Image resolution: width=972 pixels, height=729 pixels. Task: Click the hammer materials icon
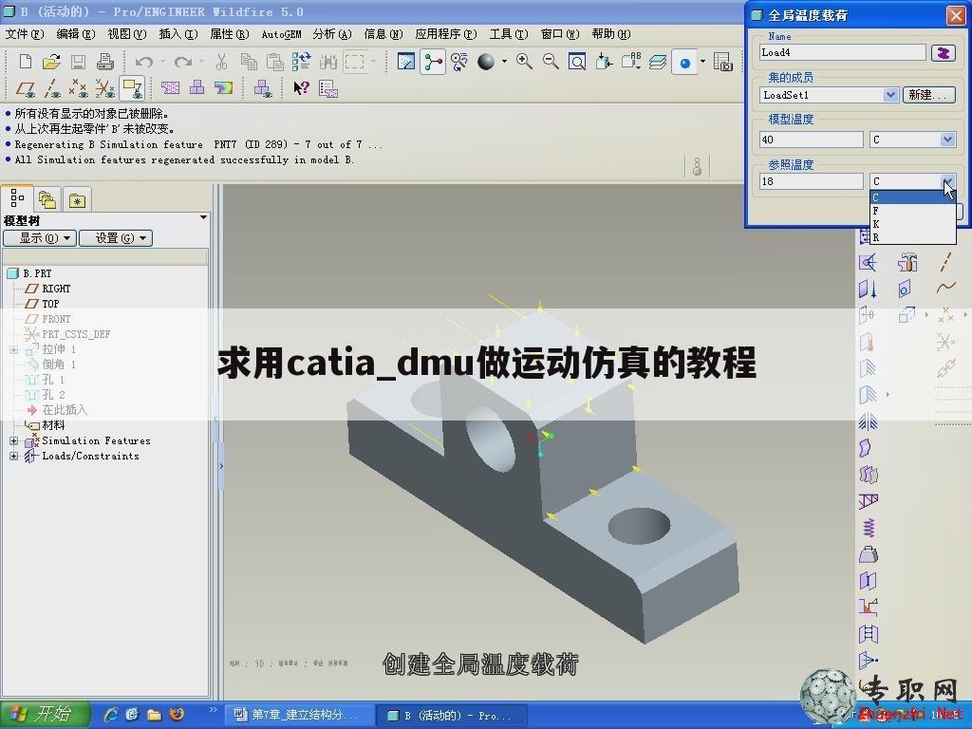click(907, 262)
